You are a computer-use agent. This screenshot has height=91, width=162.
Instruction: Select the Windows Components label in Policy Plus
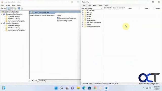93,27
